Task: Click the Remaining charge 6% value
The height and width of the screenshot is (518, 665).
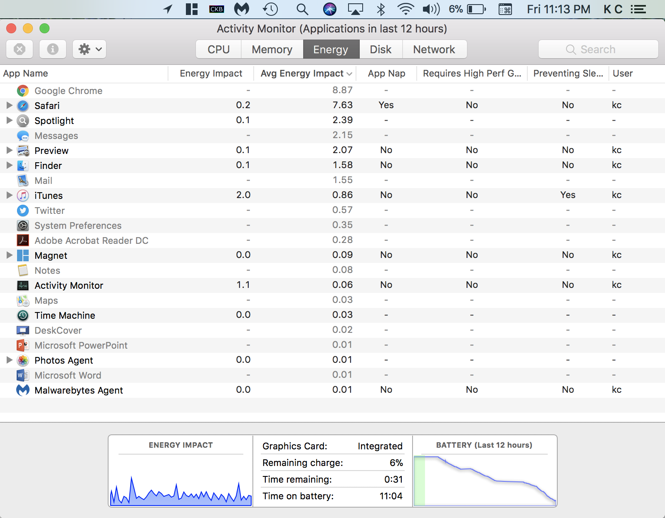Action: [x=396, y=463]
